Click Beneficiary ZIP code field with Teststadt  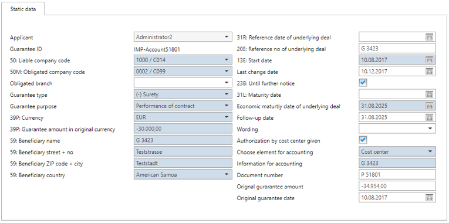(x=183, y=163)
